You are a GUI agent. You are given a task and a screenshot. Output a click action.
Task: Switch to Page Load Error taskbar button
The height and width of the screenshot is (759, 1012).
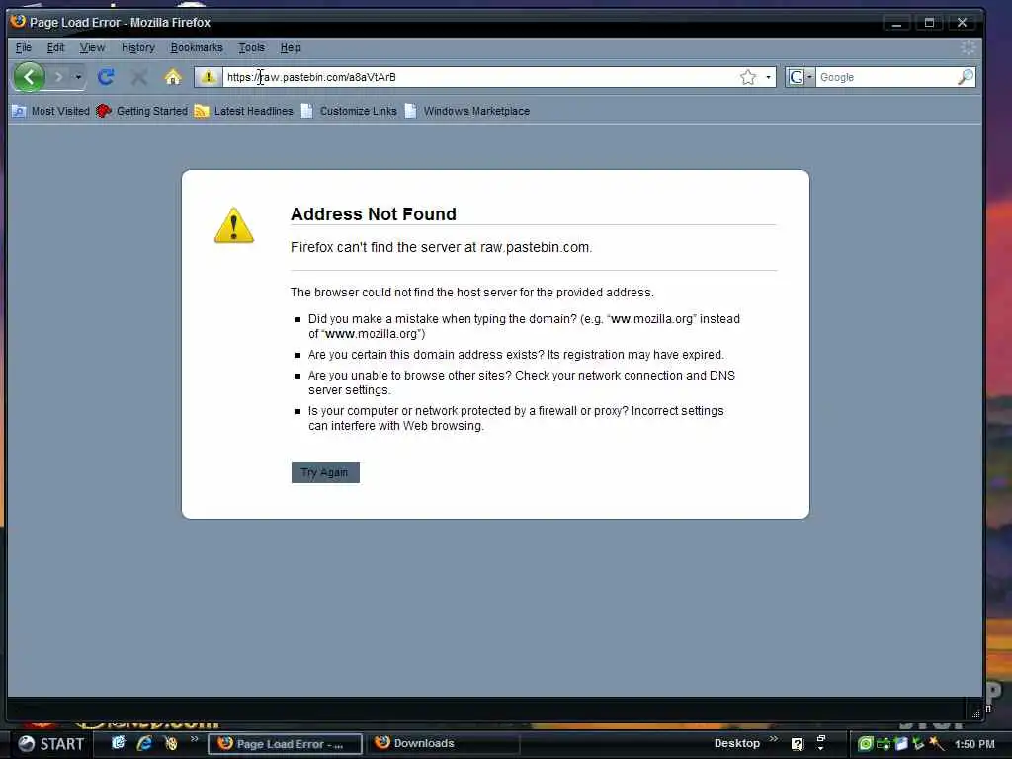click(x=286, y=743)
